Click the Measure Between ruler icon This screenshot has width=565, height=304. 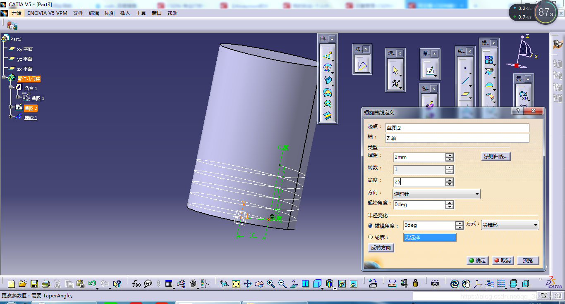pyautogui.click(x=392, y=284)
